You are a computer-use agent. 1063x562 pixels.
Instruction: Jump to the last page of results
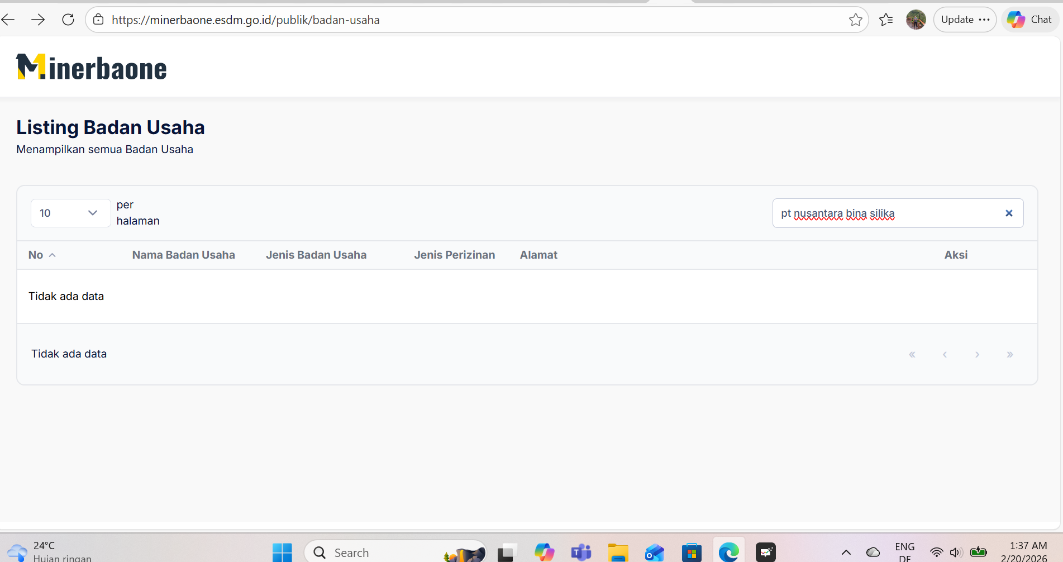click(1010, 354)
